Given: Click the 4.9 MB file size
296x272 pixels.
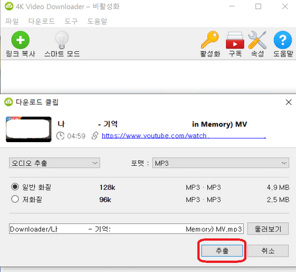Looking at the screenshot, I should pos(278,188).
